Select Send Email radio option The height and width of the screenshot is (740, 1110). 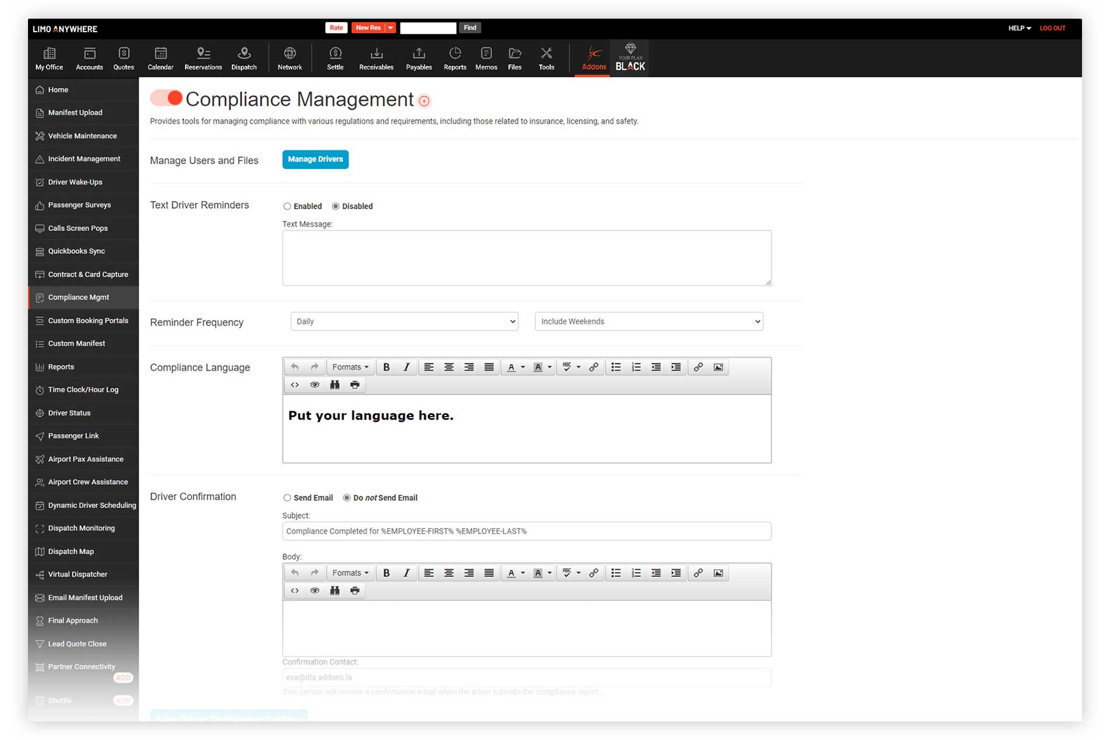[x=287, y=498]
